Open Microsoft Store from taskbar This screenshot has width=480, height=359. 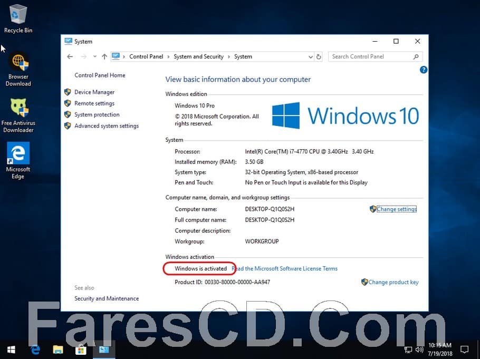click(81, 350)
